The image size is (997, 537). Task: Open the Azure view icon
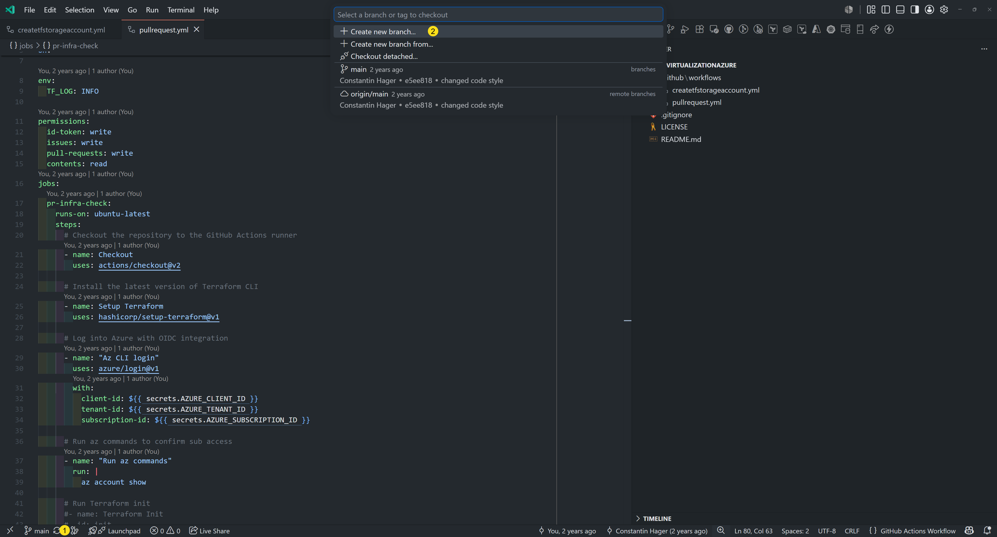816,29
